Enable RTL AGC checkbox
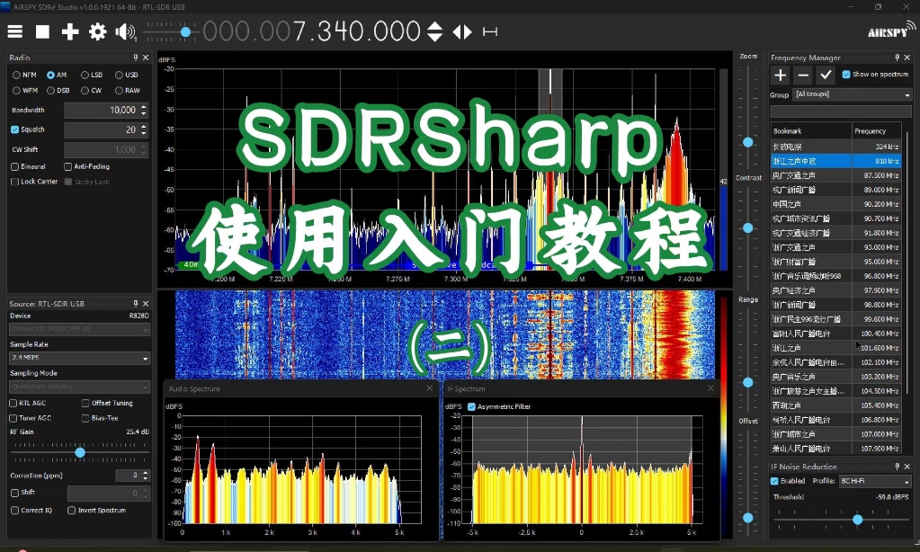Image resolution: width=920 pixels, height=552 pixels. click(x=13, y=403)
